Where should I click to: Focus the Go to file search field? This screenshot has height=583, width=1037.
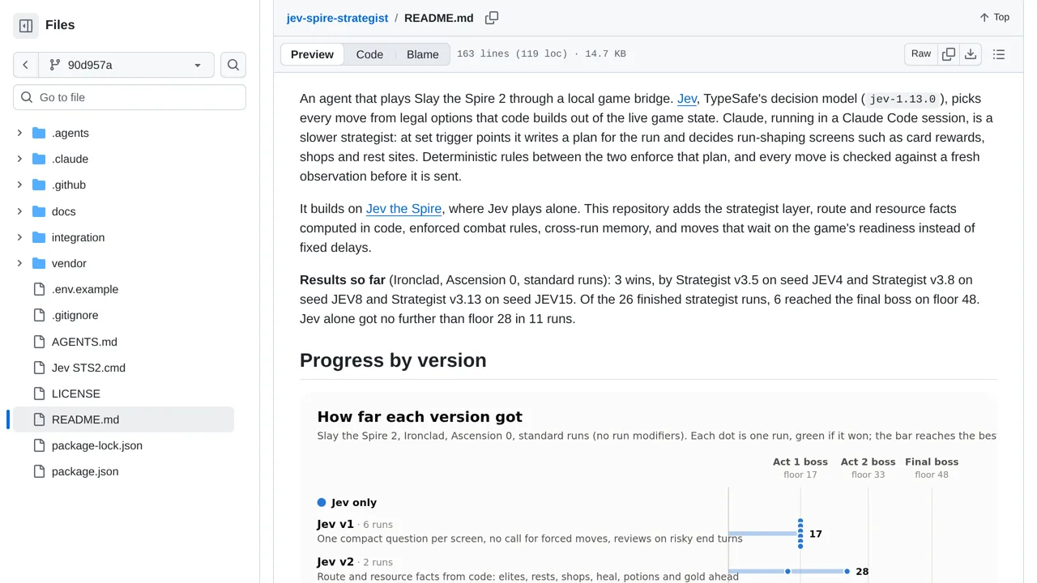[x=130, y=97]
